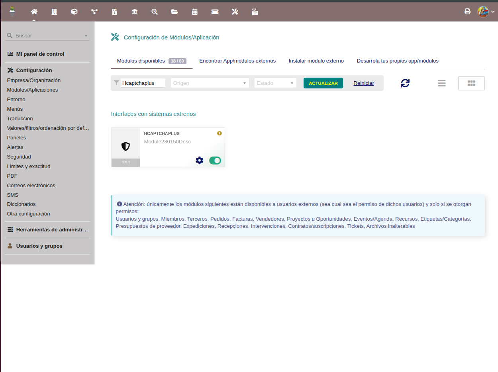Click the HCAPTCHAPLUS module title
Viewport: 498px width, 372px height.
coord(162,133)
